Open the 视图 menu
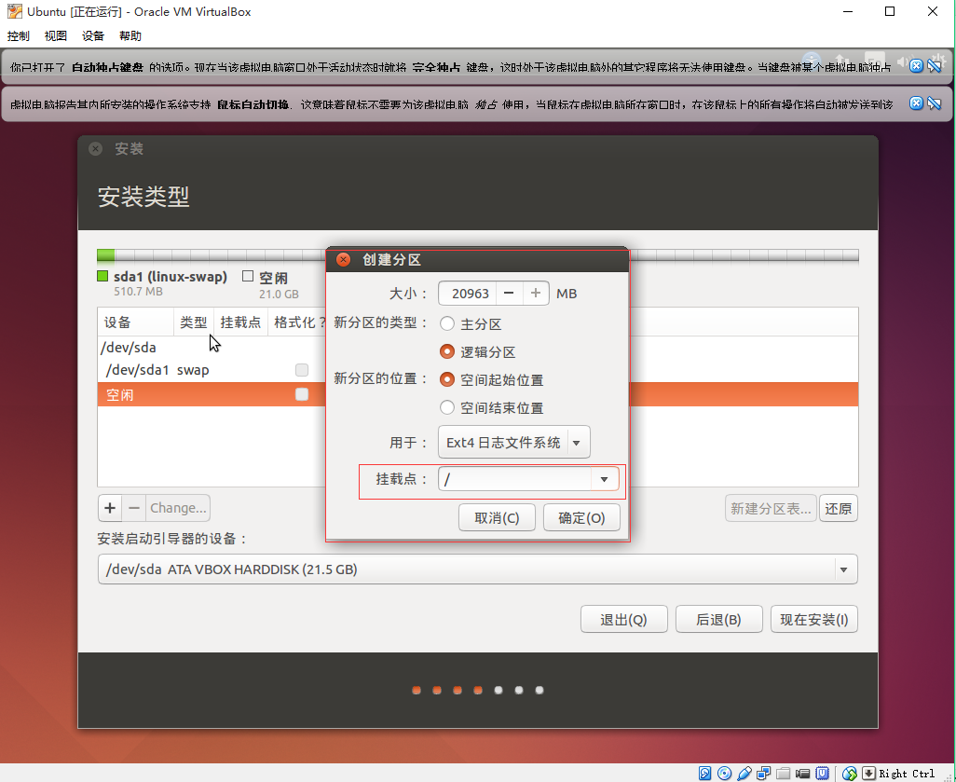This screenshot has width=956, height=782. 56,36
